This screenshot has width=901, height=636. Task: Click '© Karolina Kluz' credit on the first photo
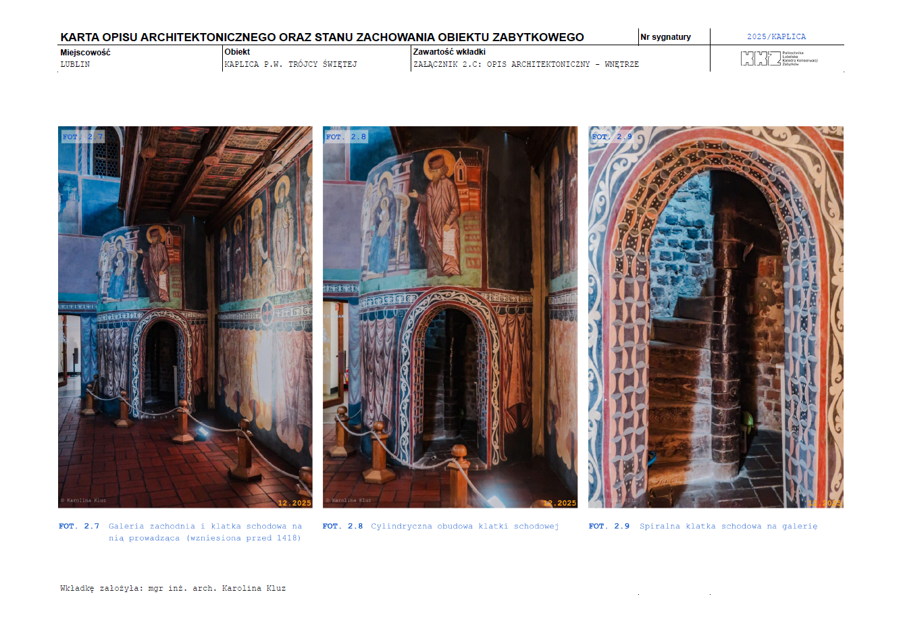(x=83, y=500)
